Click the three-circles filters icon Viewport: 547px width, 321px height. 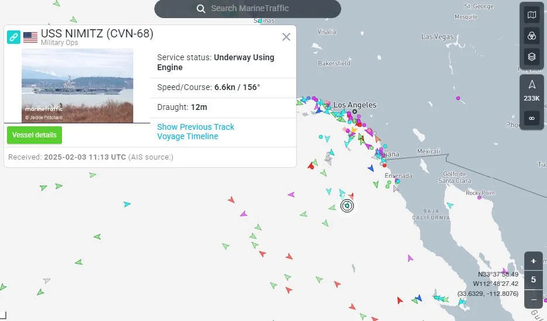531,36
